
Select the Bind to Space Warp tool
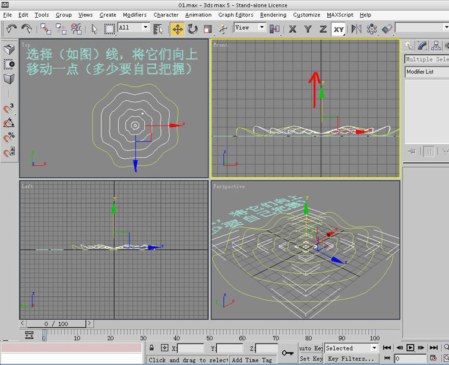[77, 29]
